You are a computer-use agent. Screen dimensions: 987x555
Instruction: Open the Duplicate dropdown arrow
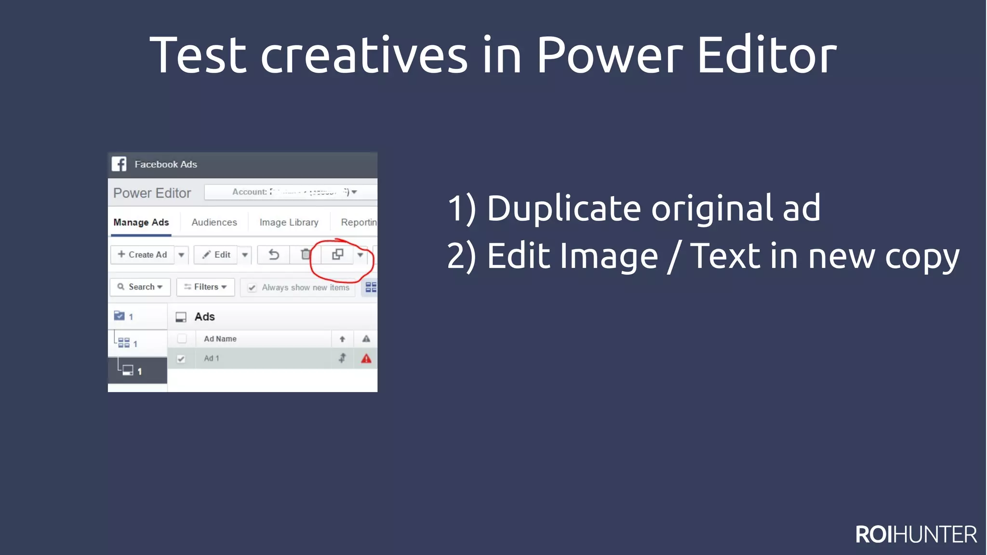[360, 254]
